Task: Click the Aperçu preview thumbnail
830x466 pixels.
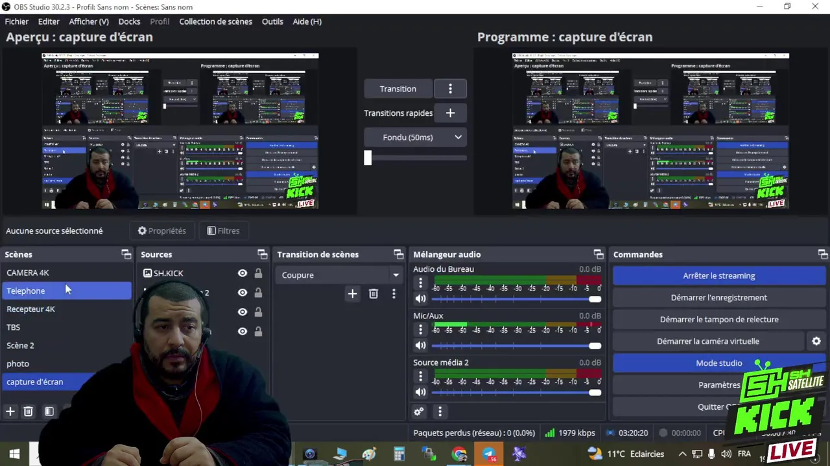Action: 180,131
